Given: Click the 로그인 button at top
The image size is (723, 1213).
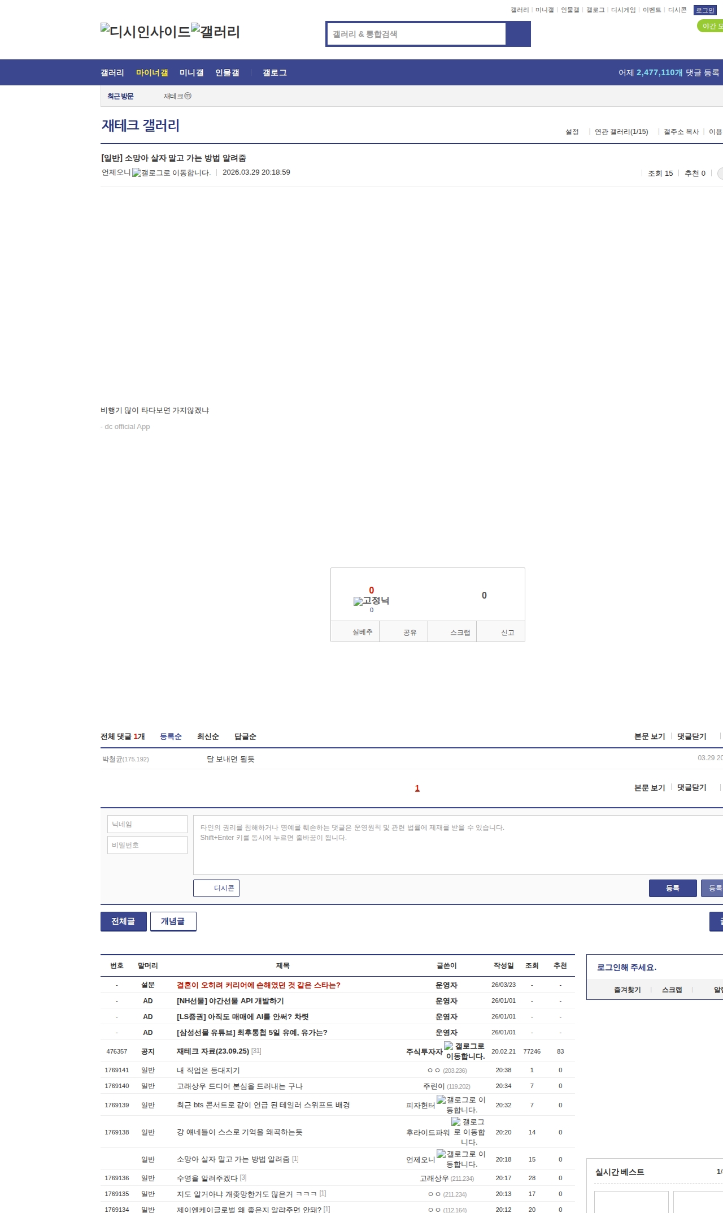Looking at the screenshot, I should (705, 10).
